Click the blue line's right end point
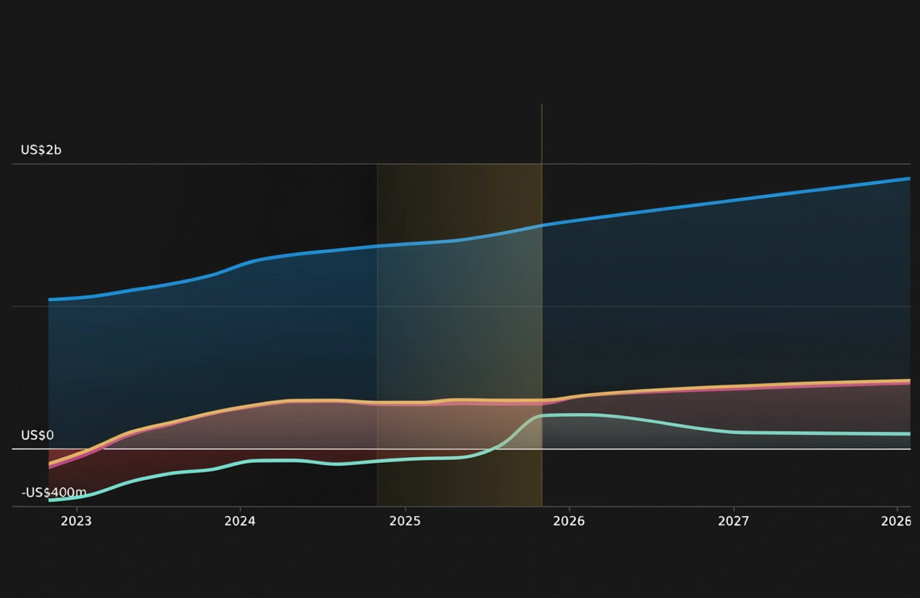The height and width of the screenshot is (598, 920). (909, 178)
